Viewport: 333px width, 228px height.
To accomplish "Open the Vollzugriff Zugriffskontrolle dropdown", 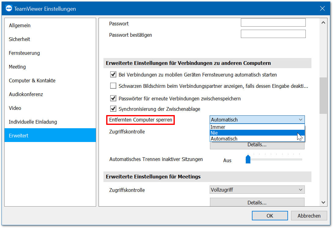I will pos(257,189).
